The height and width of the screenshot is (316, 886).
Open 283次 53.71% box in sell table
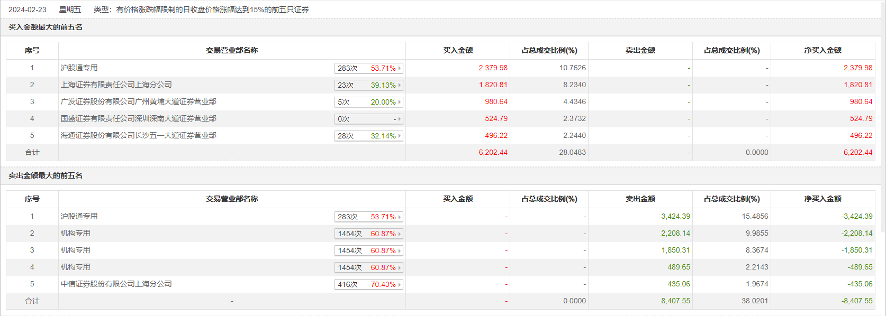click(369, 217)
